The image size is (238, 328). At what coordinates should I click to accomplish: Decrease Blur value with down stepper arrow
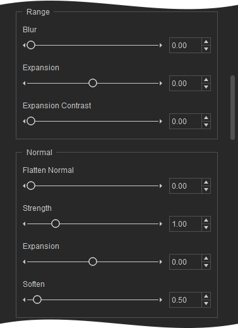(206, 49)
